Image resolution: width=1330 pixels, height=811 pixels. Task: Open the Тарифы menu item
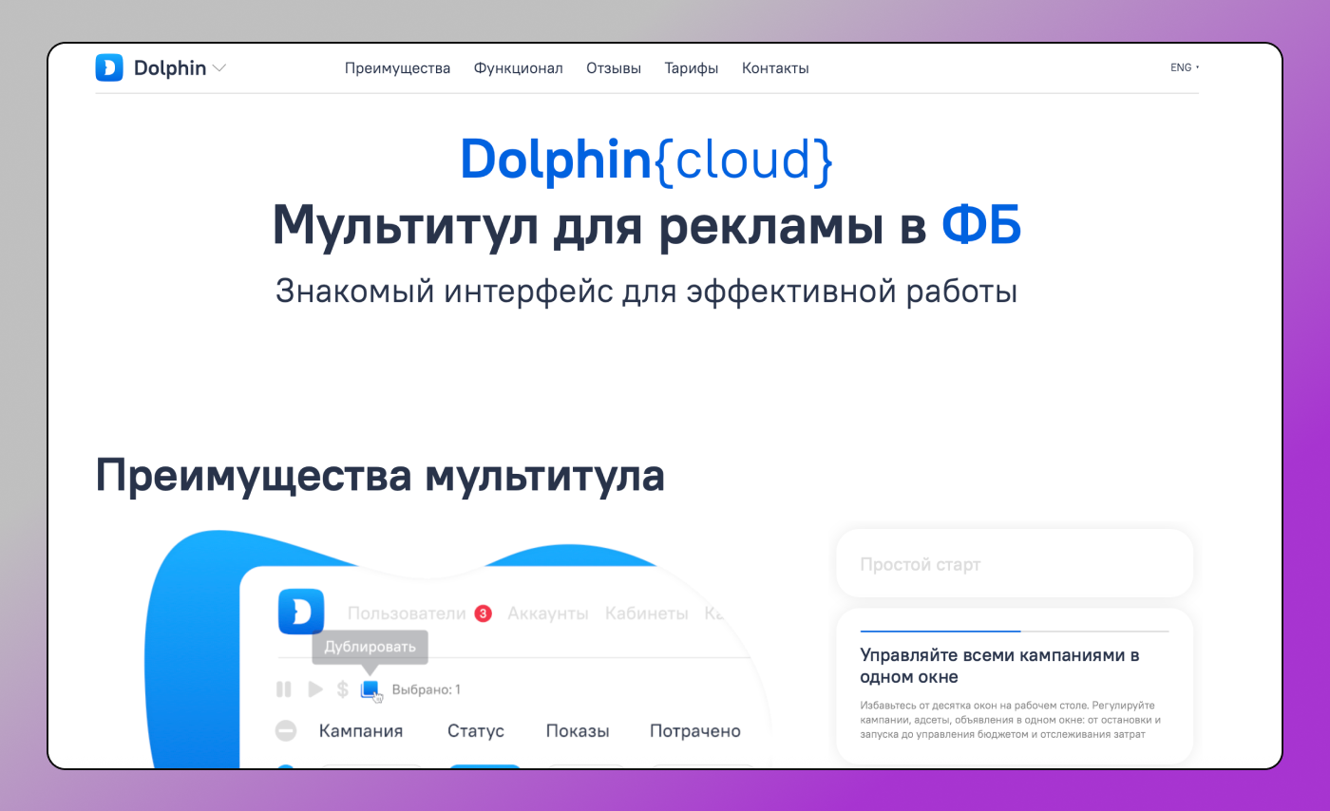point(691,67)
